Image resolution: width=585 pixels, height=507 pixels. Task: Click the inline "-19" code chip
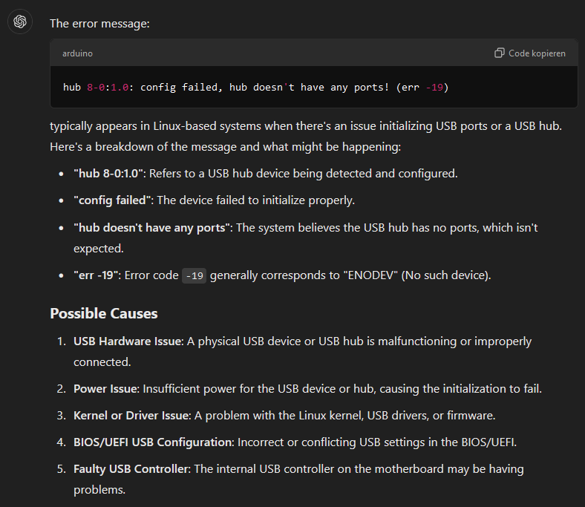tap(195, 275)
